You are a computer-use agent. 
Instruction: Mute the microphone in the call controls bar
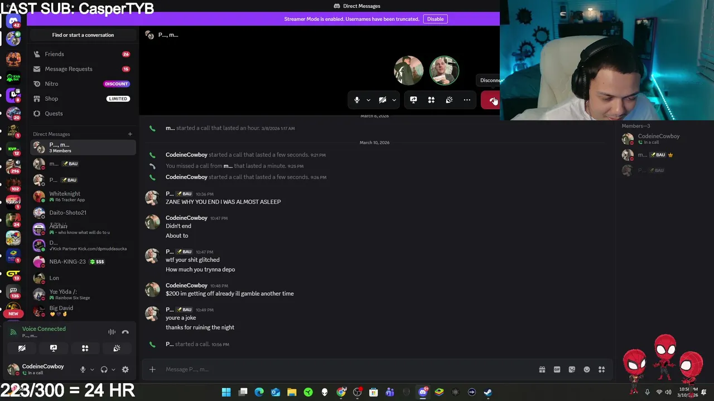click(357, 100)
